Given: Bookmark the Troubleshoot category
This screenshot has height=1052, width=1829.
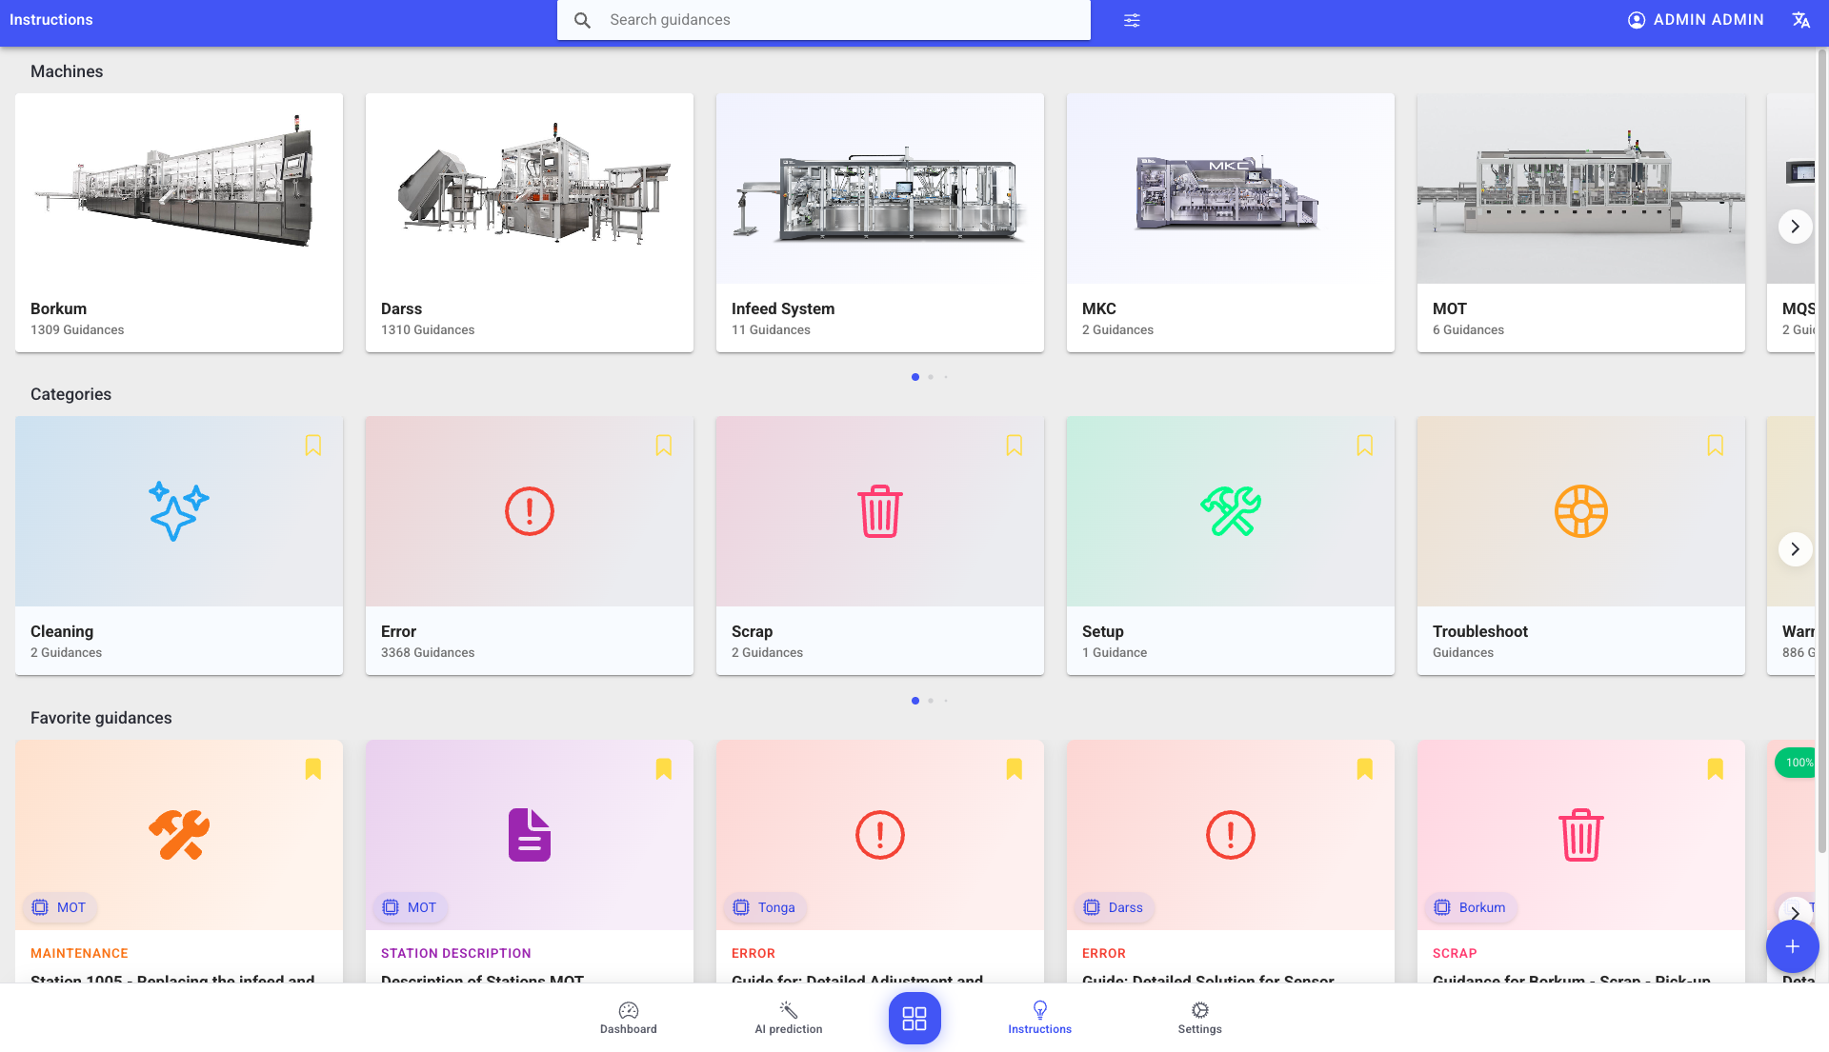Looking at the screenshot, I should pyautogui.click(x=1716, y=446).
